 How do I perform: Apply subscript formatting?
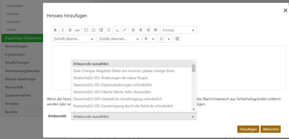(x=117, y=30)
